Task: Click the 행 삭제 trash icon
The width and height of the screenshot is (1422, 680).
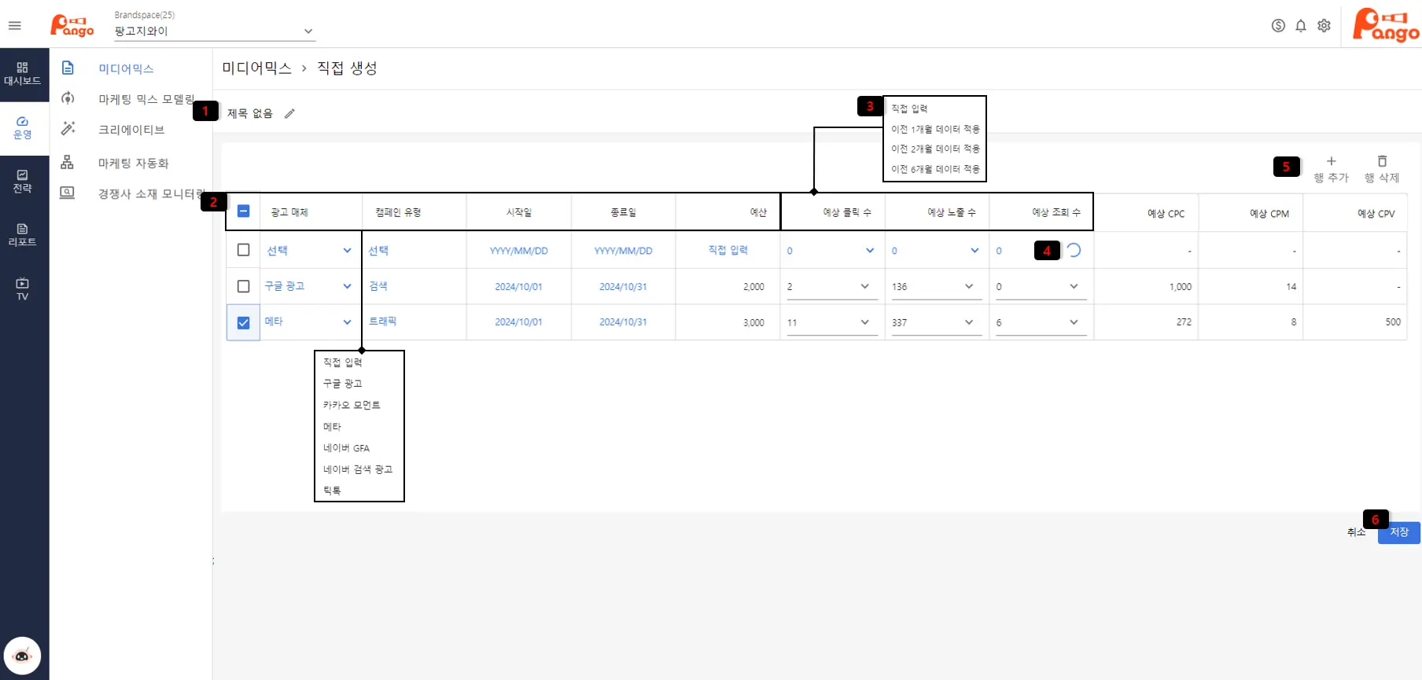Action: click(1382, 161)
